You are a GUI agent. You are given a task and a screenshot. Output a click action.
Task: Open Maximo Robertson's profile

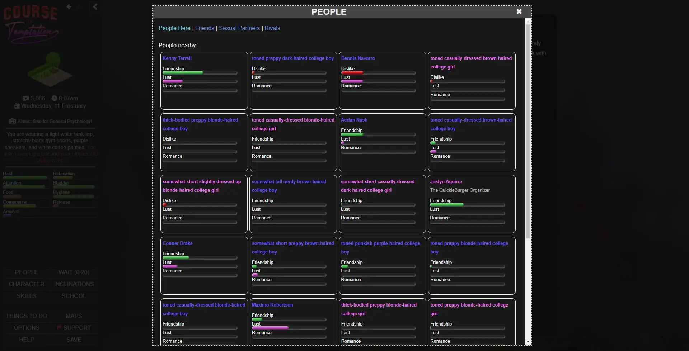(x=272, y=305)
